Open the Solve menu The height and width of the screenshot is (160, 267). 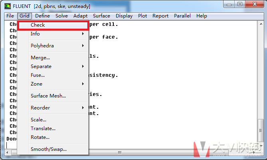pyautogui.click(x=61, y=16)
